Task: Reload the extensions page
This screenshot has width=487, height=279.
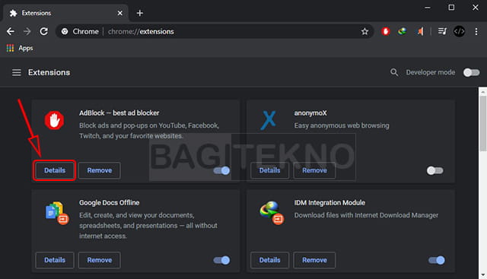Action: (x=44, y=31)
